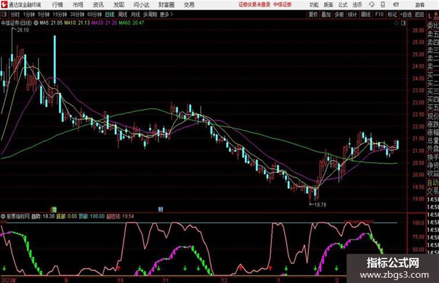Viewport: 439px width, 283px height.
Task: Open the 资讯 menu
Action: pos(98,5)
